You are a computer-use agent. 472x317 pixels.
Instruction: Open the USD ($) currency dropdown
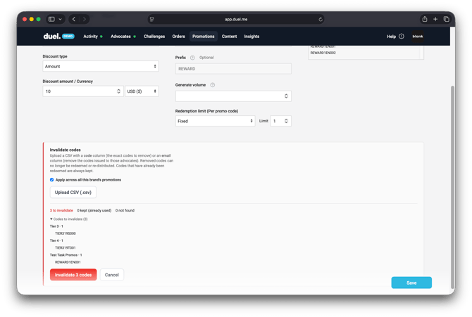pos(142,91)
